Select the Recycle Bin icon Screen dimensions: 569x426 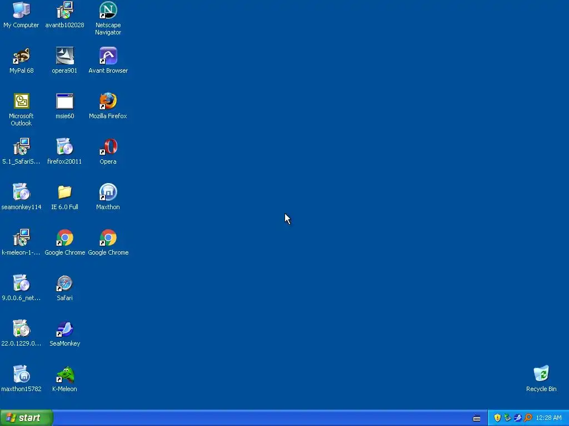tap(541, 374)
